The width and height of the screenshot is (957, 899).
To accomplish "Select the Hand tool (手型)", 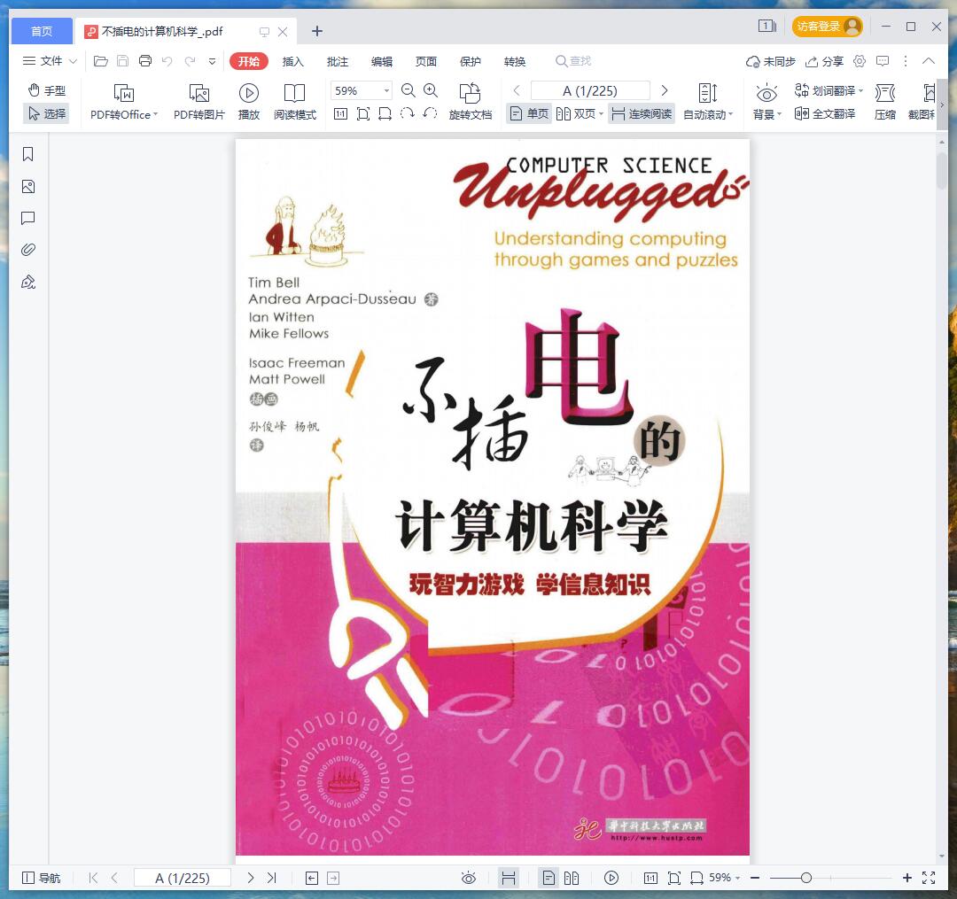I will [47, 90].
